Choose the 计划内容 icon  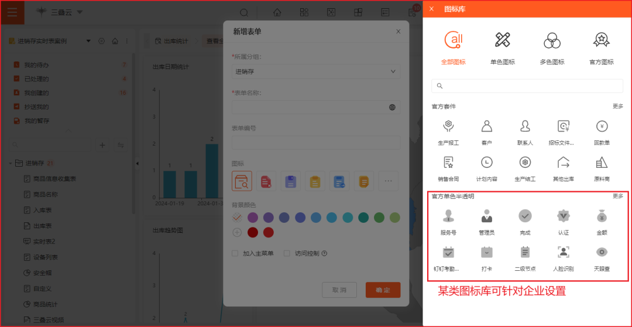(x=486, y=162)
